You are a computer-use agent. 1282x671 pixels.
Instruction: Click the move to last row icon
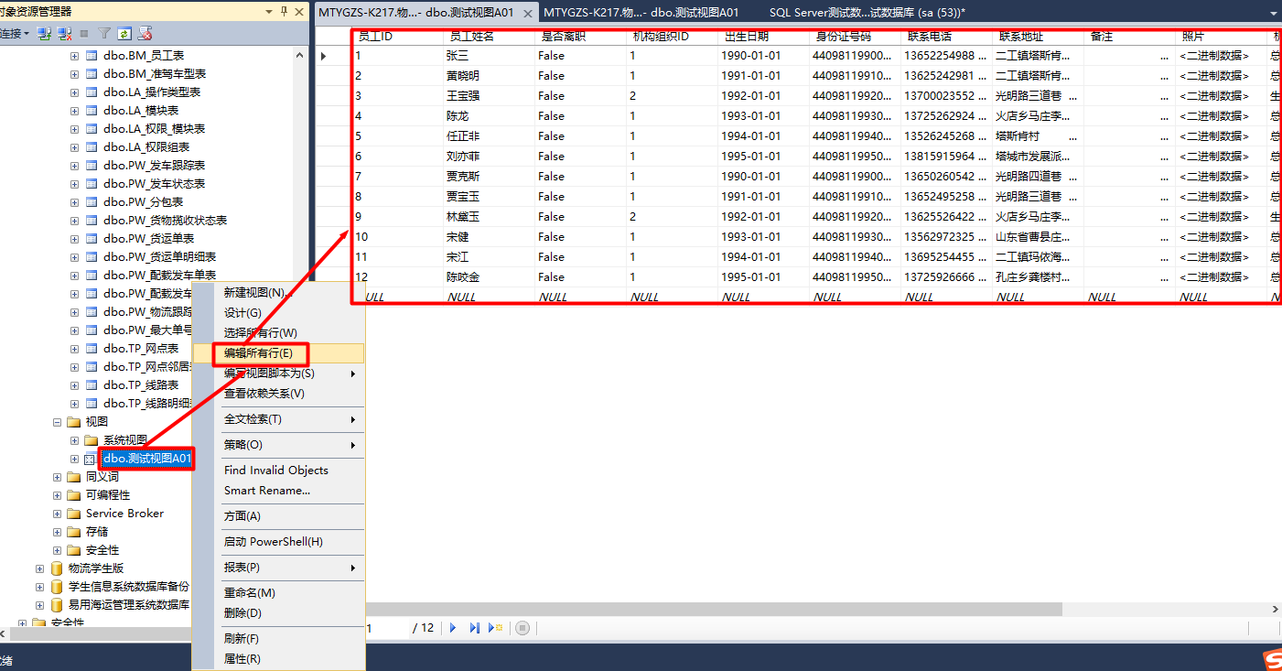point(474,628)
